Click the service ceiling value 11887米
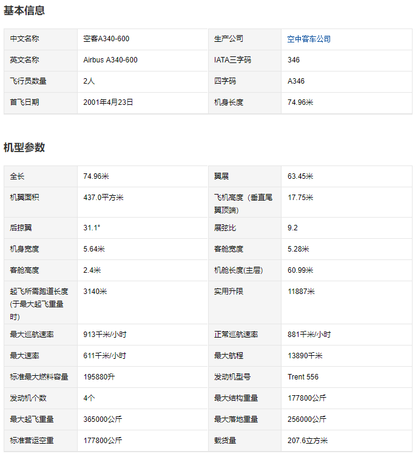 301,292
